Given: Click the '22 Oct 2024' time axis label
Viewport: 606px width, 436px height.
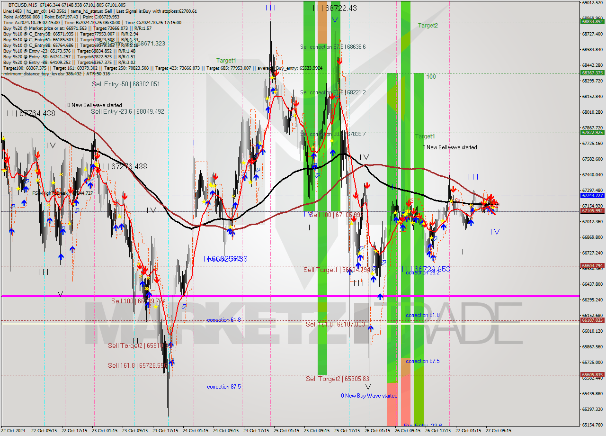Looking at the screenshot, I should click(13, 431).
